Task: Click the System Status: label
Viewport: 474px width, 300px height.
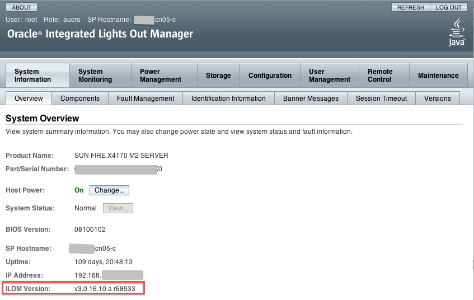Action: pos(30,208)
